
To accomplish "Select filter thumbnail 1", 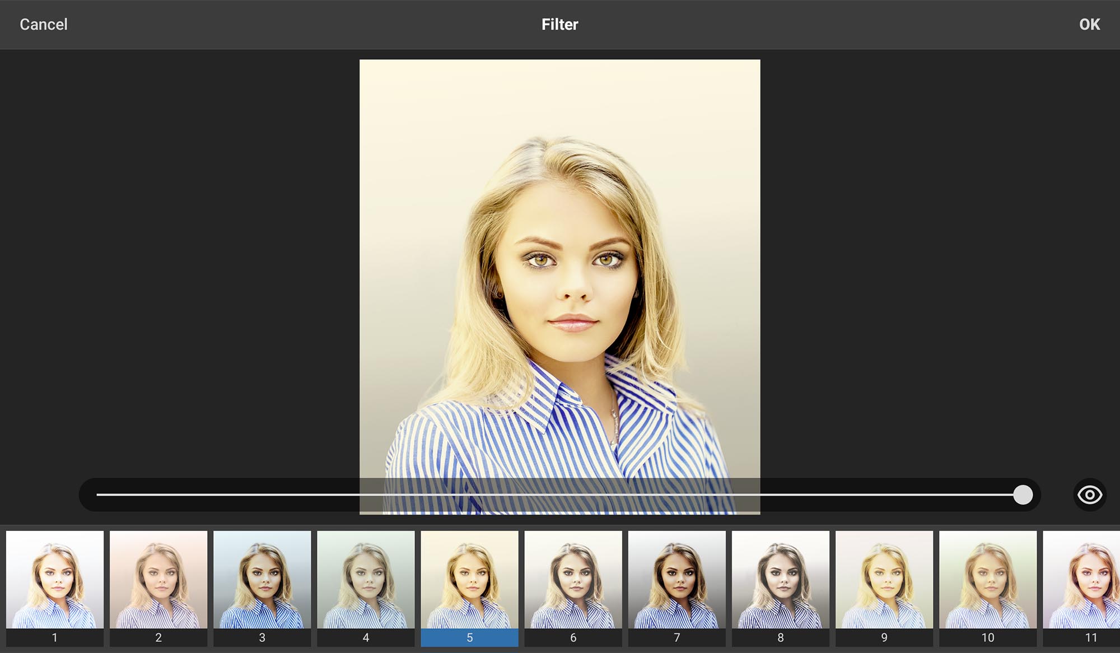I will tap(55, 580).
